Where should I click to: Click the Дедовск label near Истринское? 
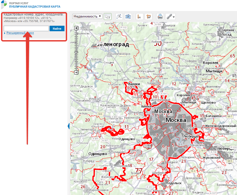(x=86, y=86)
